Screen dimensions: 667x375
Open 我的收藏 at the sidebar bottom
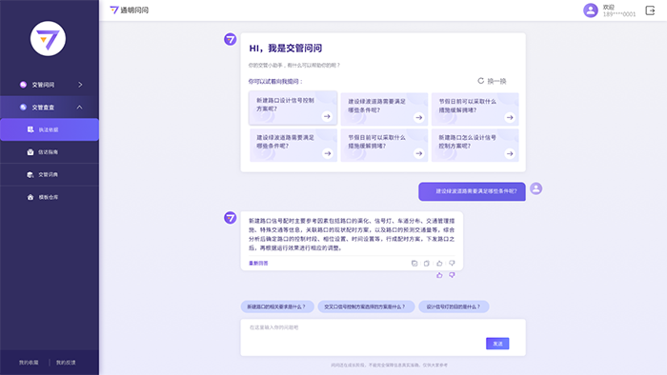(29, 363)
